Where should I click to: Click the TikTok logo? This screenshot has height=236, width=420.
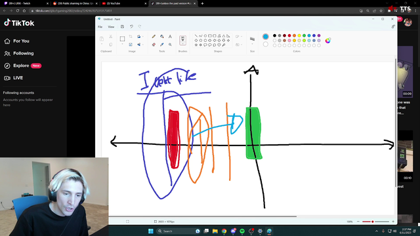click(x=19, y=23)
